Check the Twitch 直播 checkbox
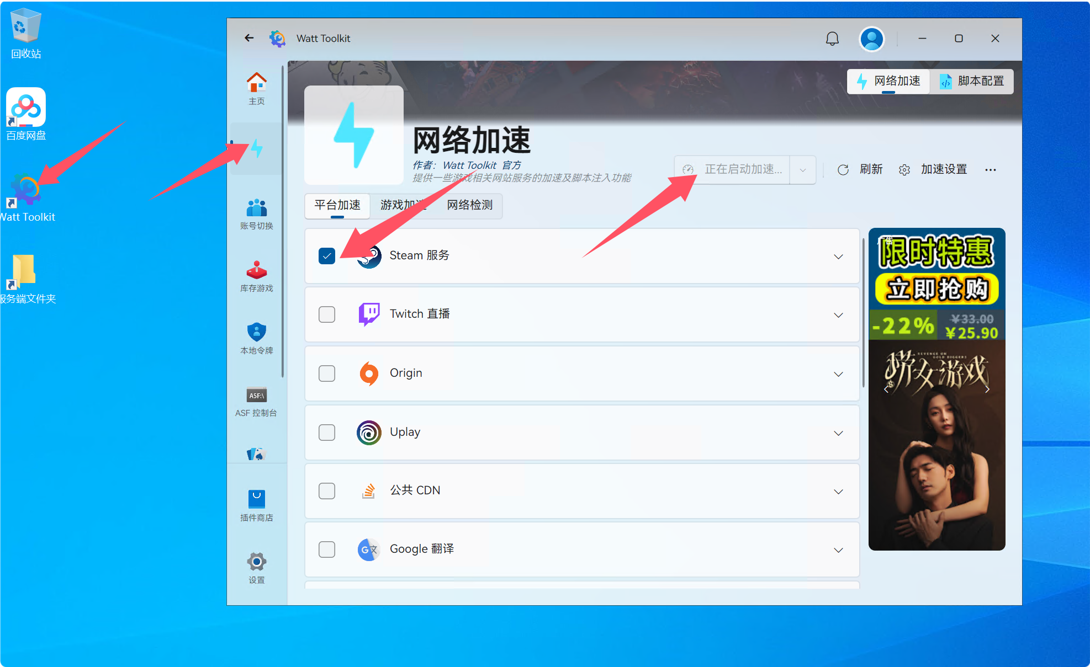 click(x=327, y=314)
